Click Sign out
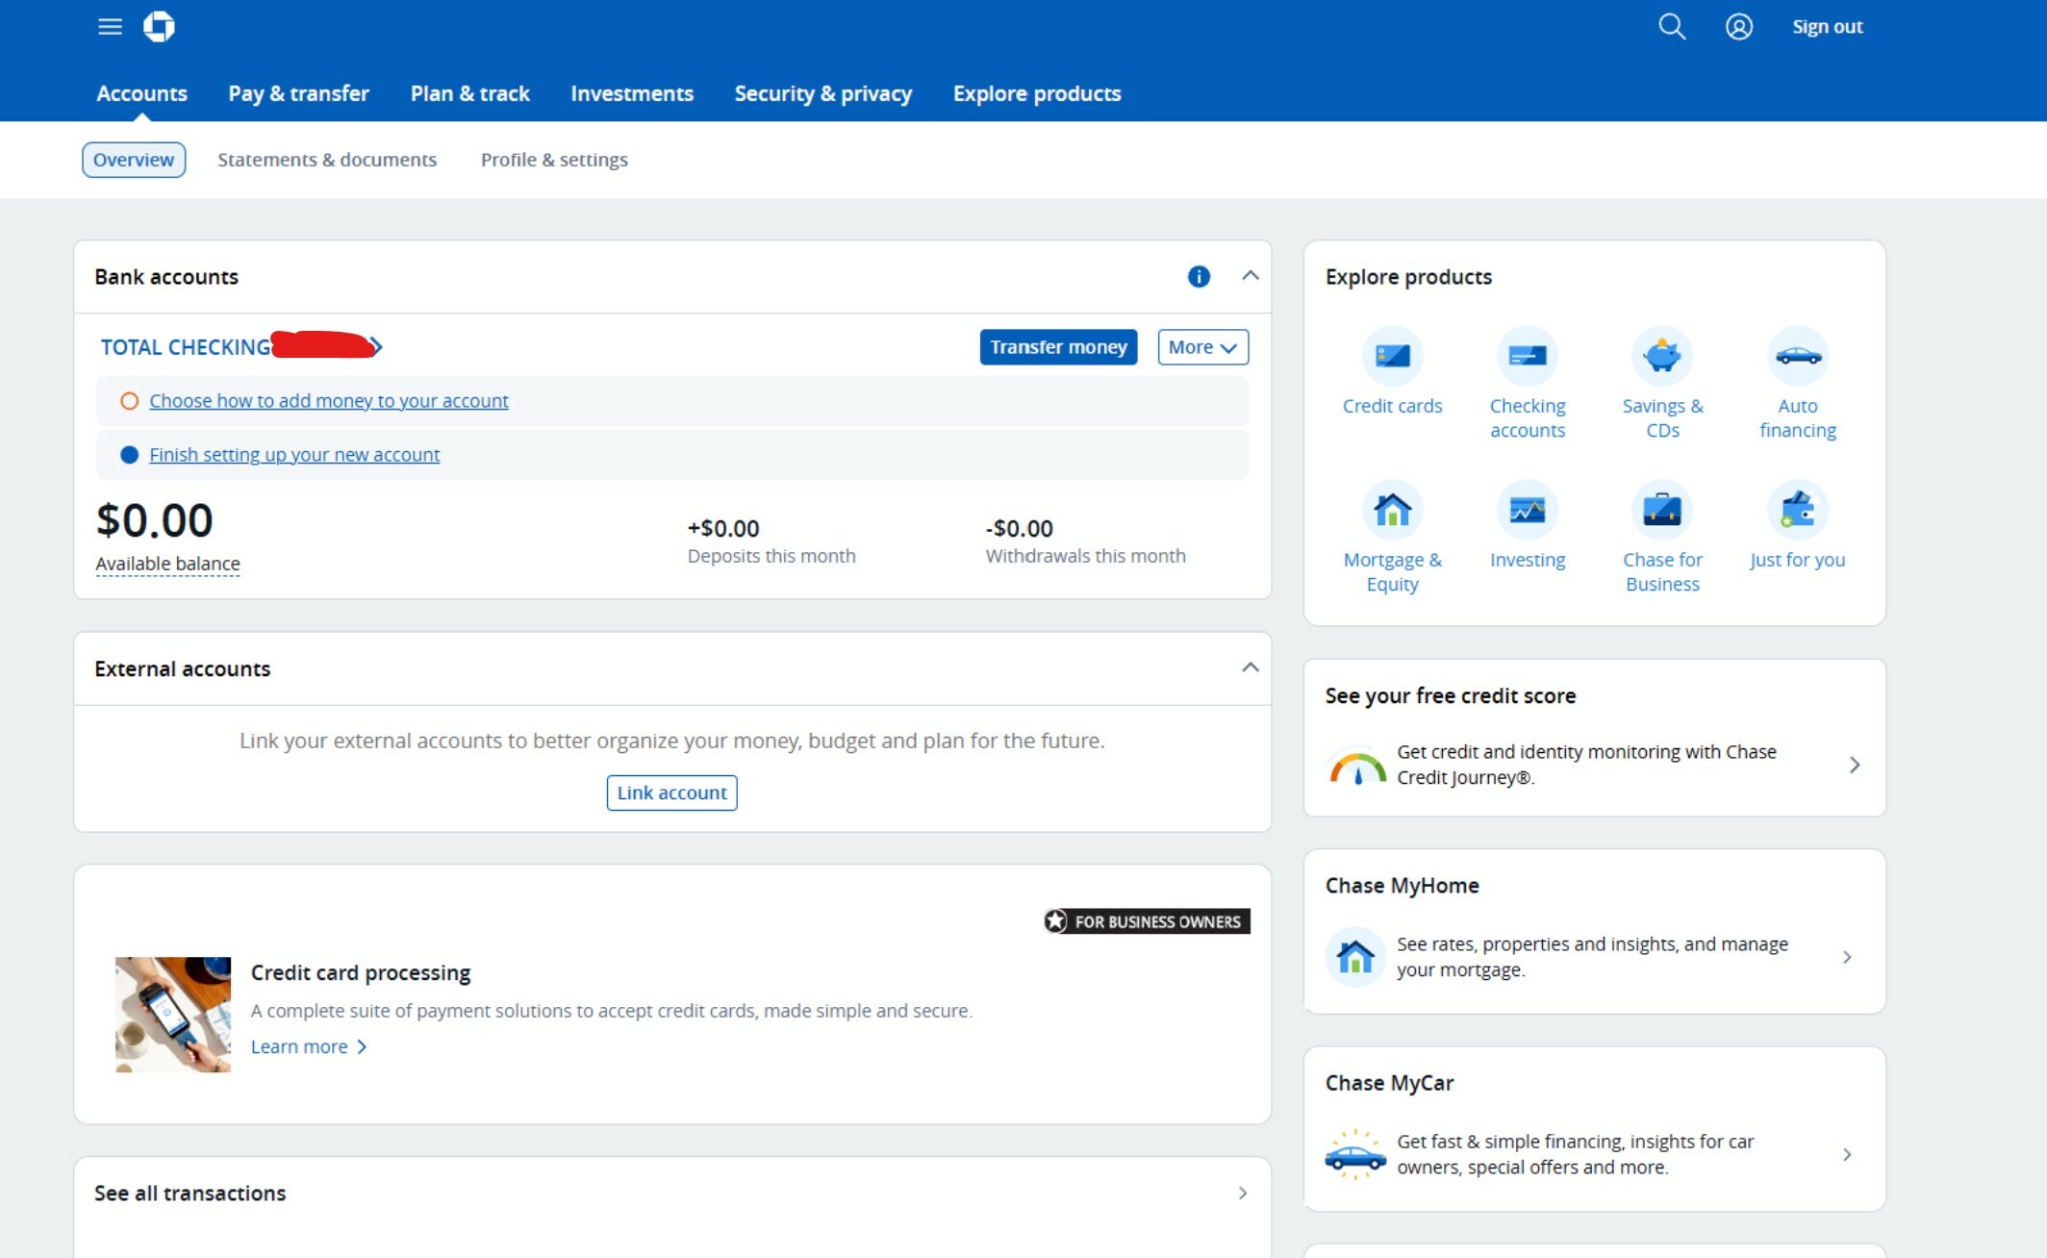2047x1258 pixels. pyautogui.click(x=1827, y=27)
